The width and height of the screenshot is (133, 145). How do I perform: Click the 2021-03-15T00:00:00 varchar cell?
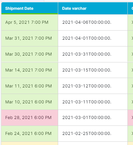tap(93, 70)
